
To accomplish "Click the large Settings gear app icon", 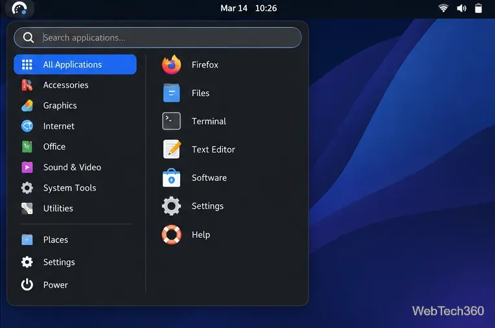I will [x=172, y=206].
